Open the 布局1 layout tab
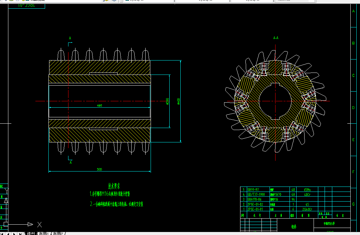The height and width of the screenshot is (235, 360). point(44,233)
